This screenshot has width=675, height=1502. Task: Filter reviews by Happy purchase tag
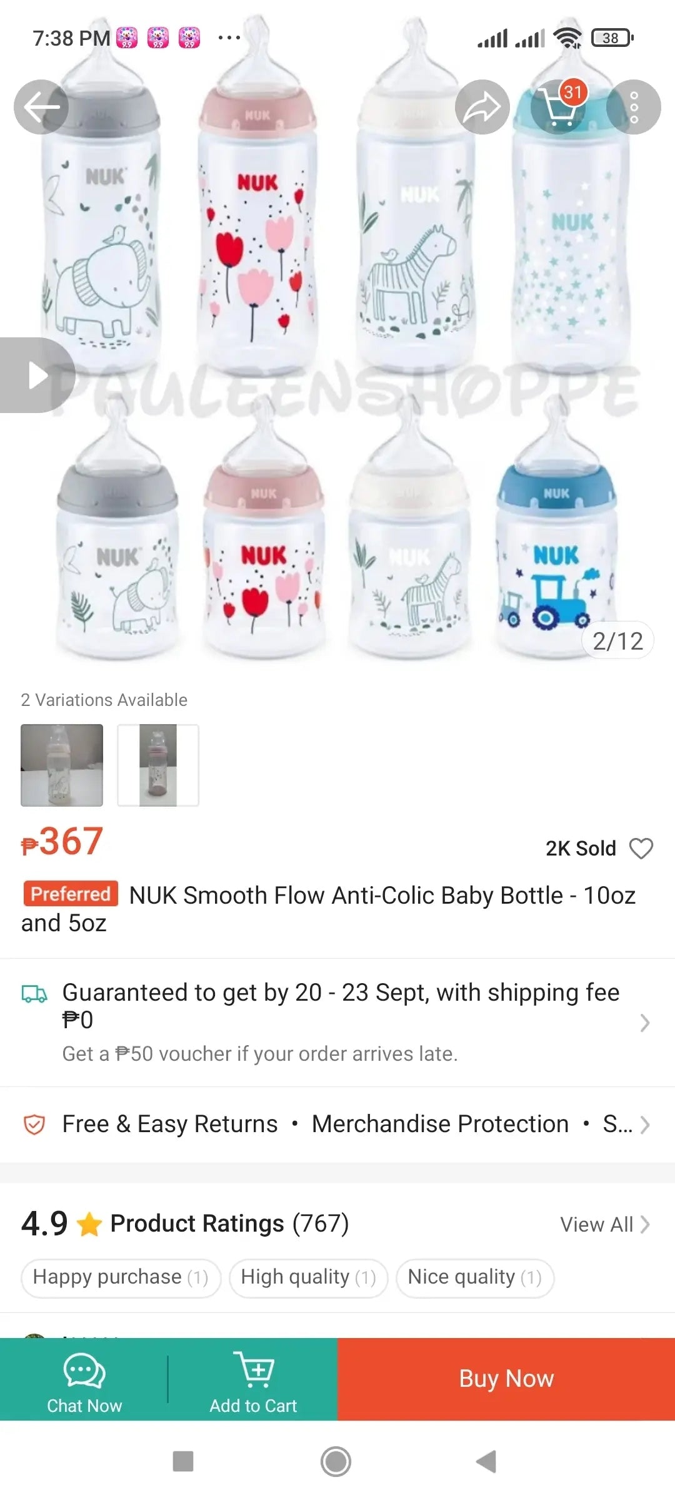coord(121,1277)
